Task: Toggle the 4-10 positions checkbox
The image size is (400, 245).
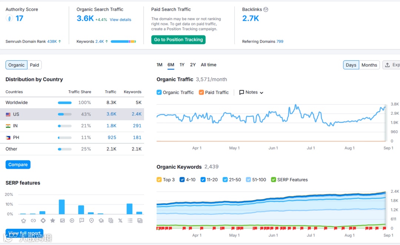Action: point(182,180)
